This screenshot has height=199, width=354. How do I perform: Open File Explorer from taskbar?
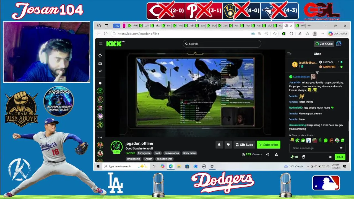179,166
